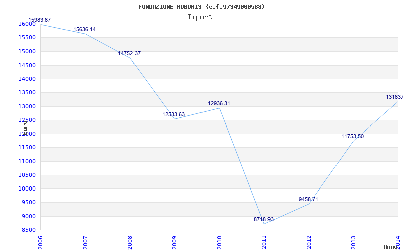Select the data label 9458.71

[308, 199]
